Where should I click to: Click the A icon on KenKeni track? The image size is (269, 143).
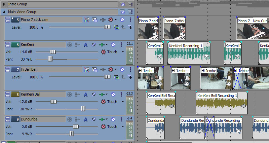[x=86, y=45]
